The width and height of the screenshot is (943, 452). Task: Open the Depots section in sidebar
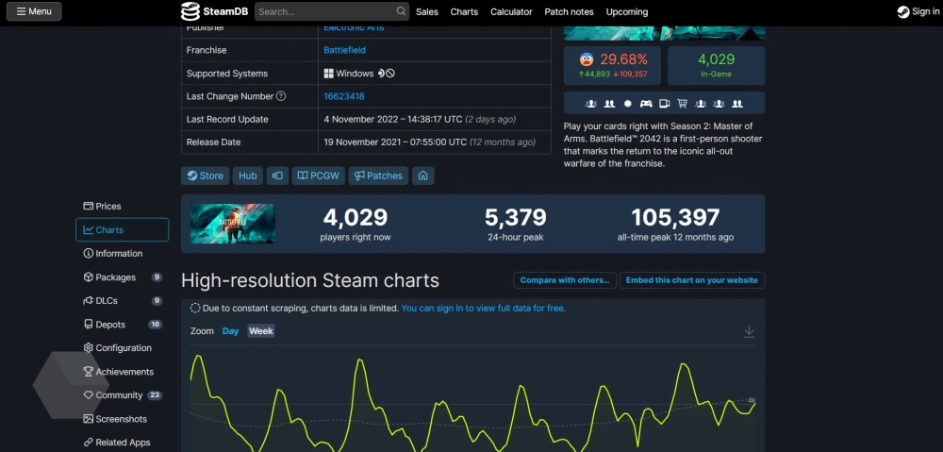coord(110,325)
